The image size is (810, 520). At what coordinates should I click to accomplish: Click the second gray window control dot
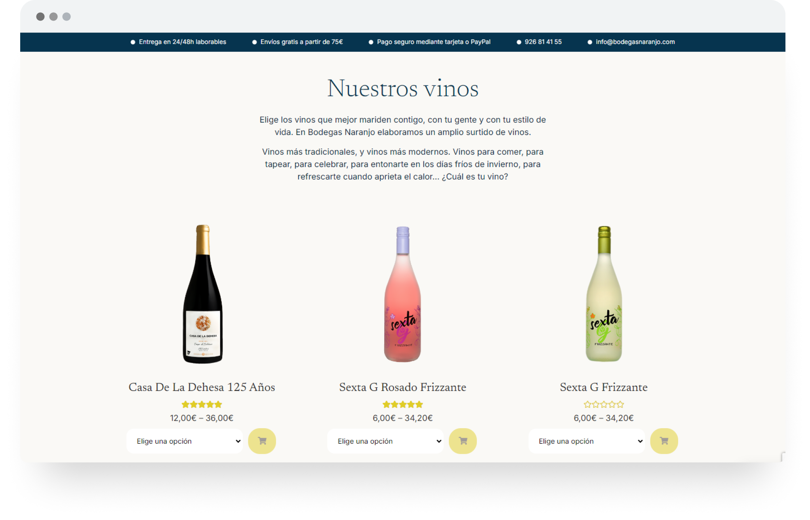point(53,17)
